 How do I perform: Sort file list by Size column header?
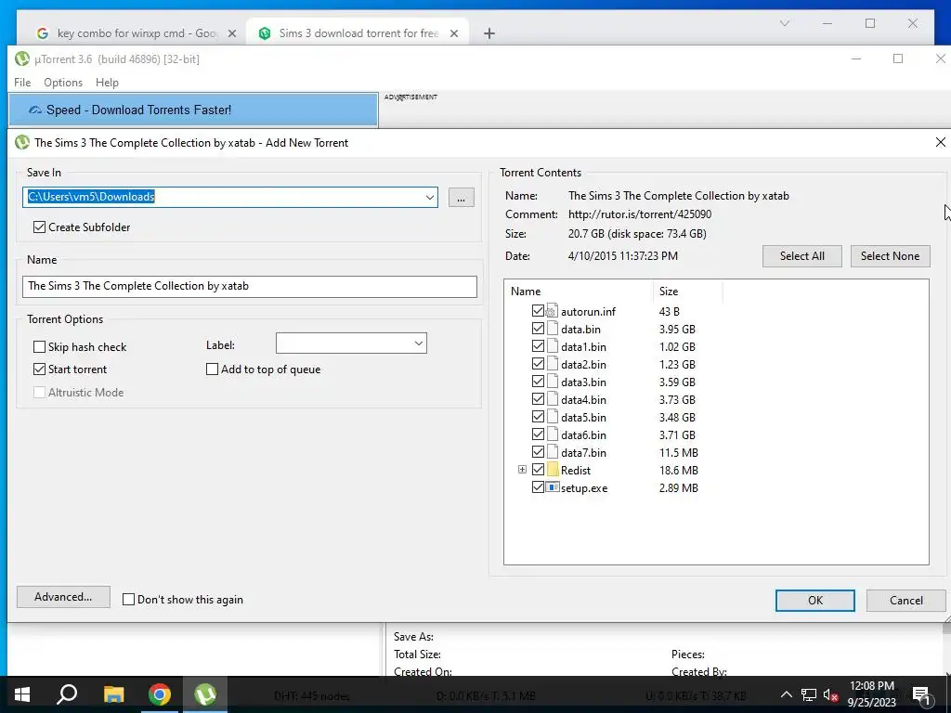point(688,291)
